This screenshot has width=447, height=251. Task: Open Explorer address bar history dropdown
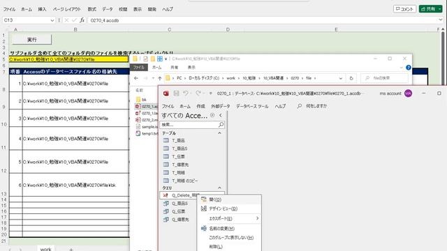coord(340,78)
